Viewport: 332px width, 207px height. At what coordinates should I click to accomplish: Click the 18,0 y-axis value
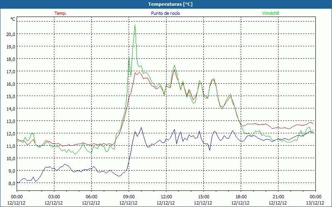coord(11,59)
